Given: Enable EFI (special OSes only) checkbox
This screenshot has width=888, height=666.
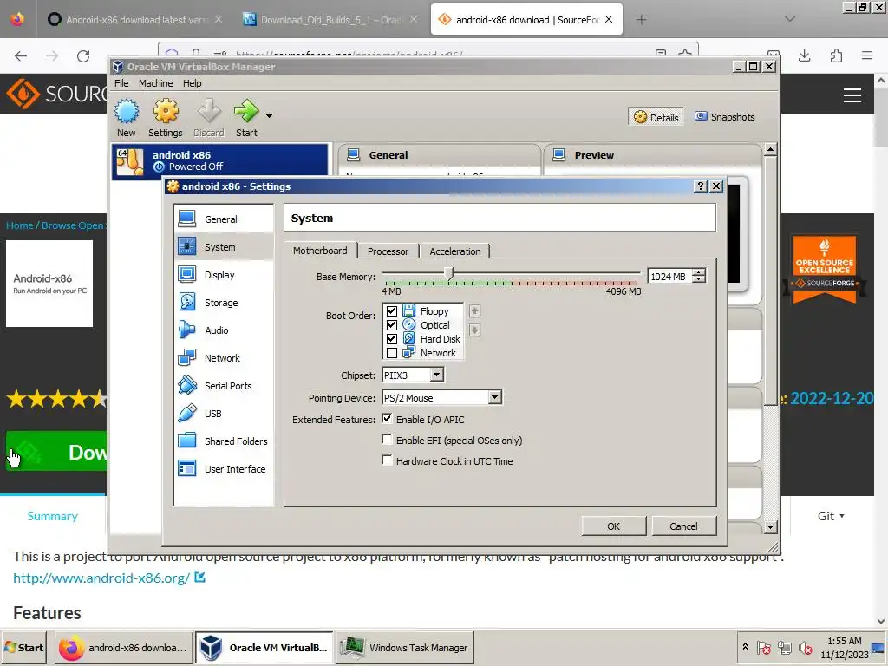Looking at the screenshot, I should point(387,440).
